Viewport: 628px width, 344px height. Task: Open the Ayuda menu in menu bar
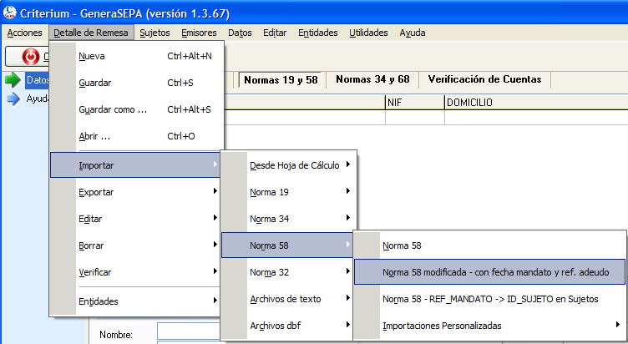point(413,33)
